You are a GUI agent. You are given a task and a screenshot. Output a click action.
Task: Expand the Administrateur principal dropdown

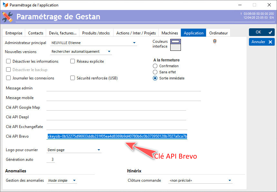tap(134, 43)
